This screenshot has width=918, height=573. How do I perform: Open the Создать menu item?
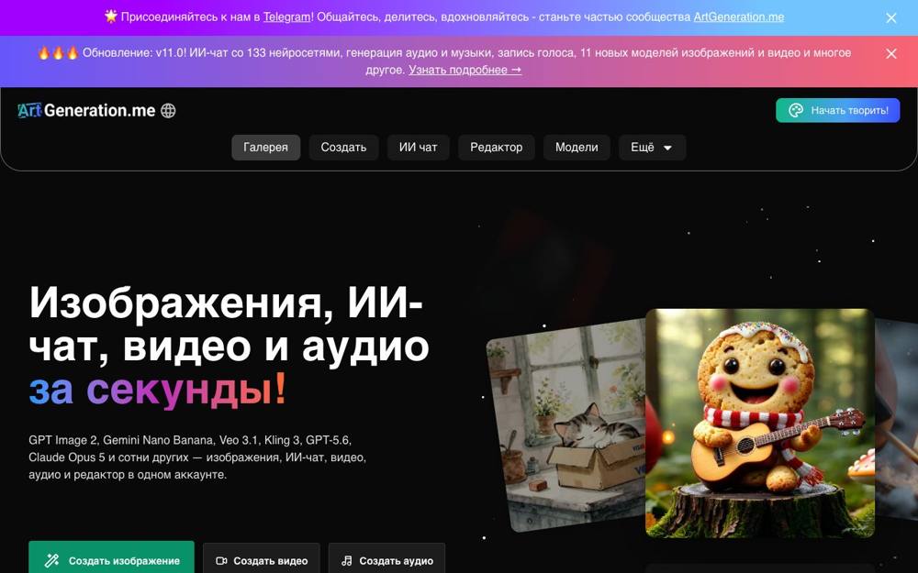click(x=343, y=148)
